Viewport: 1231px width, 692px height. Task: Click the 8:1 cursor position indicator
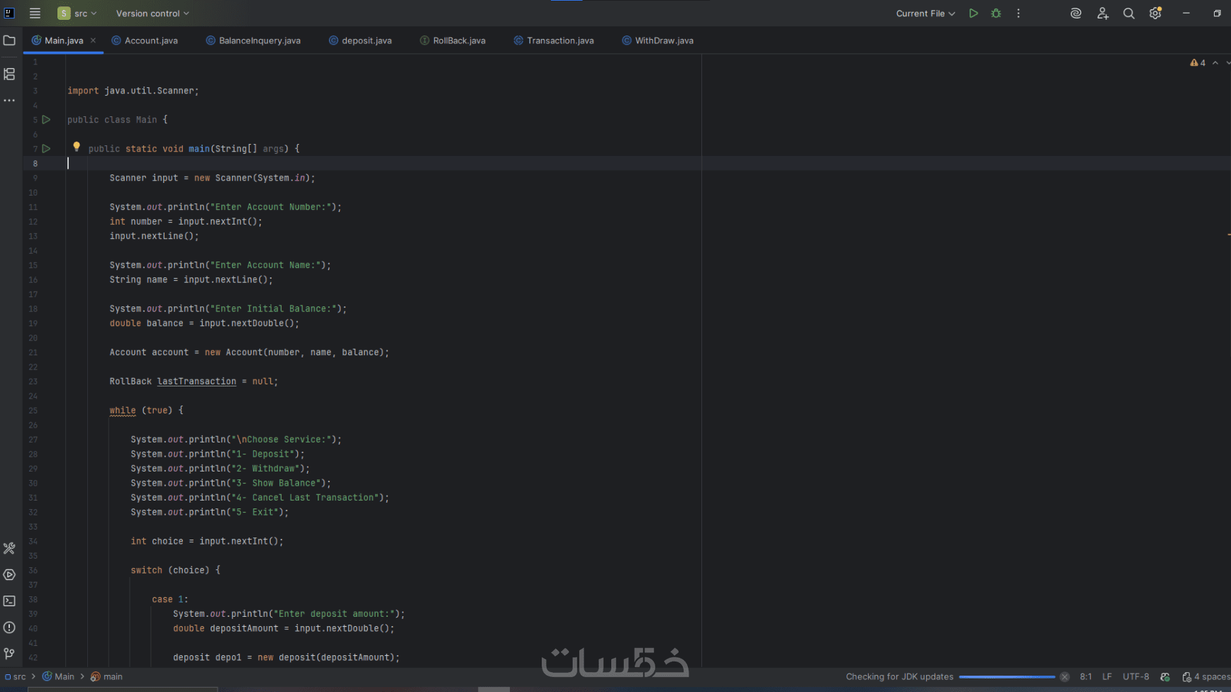(1086, 677)
